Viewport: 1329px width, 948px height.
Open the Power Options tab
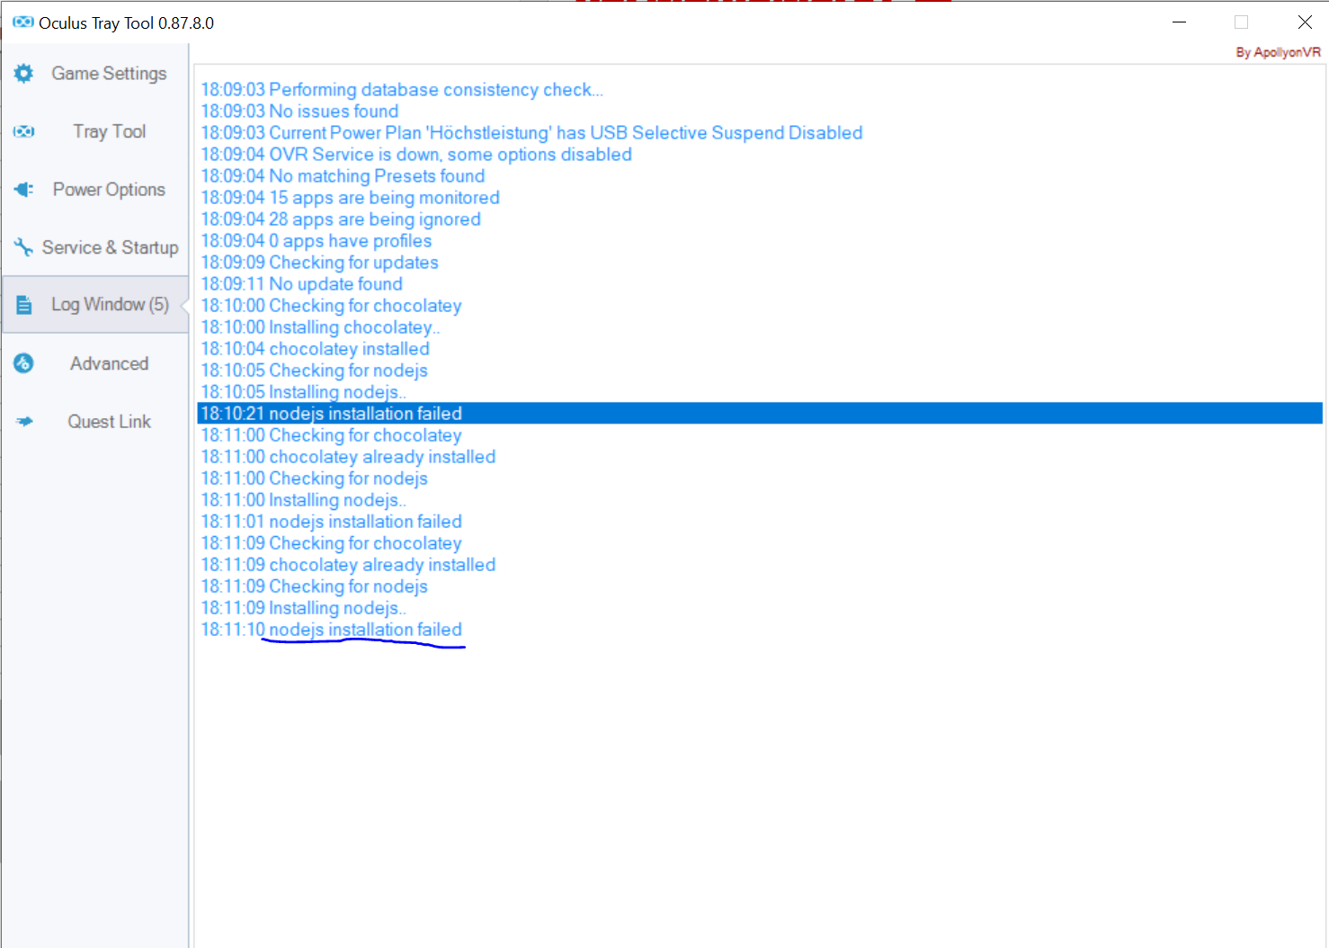(95, 190)
